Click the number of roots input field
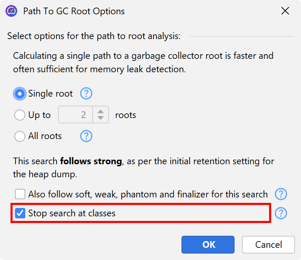This screenshot has width=301, height=260. [76, 115]
